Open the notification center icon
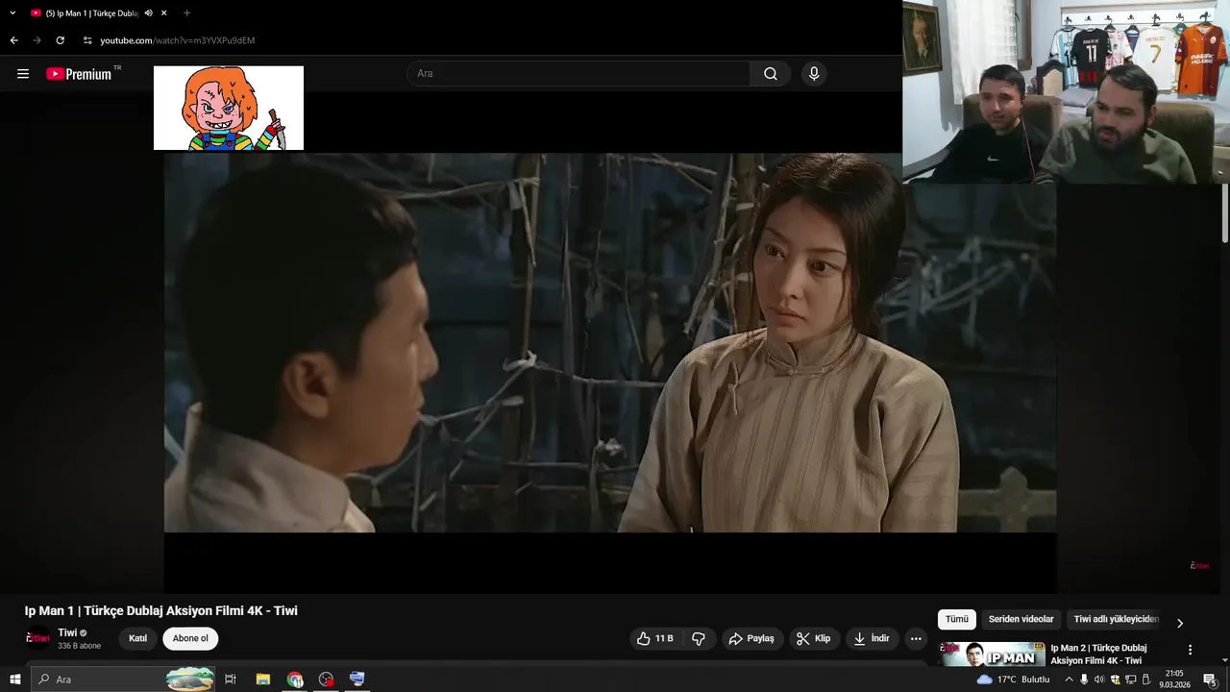1230x692 pixels. (x=1210, y=680)
